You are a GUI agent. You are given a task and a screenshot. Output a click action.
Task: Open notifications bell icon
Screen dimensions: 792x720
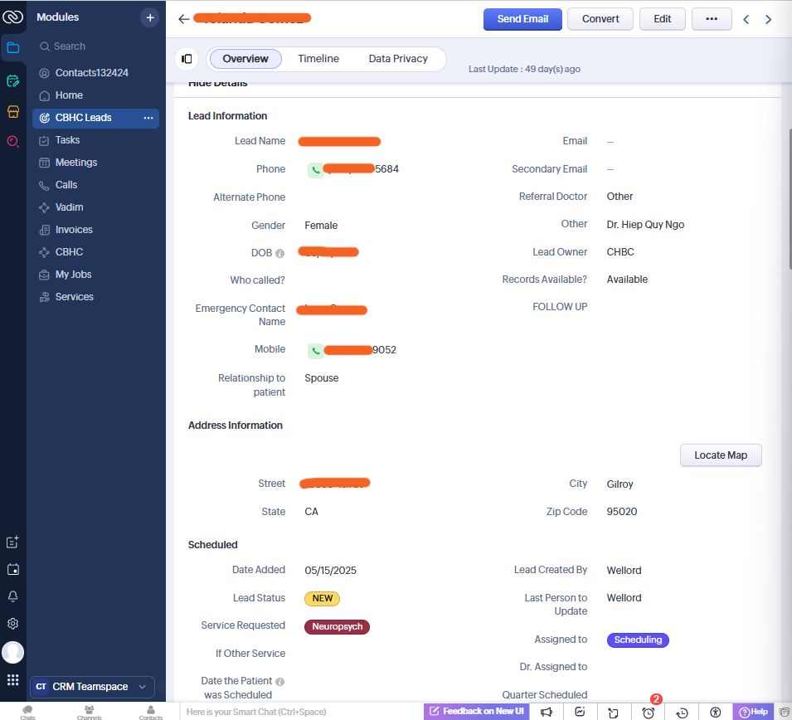(12, 596)
